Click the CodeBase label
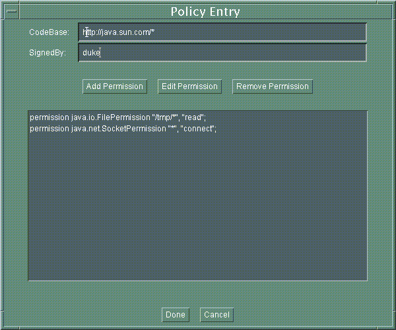Viewport: 396px width, 330px height. point(49,32)
